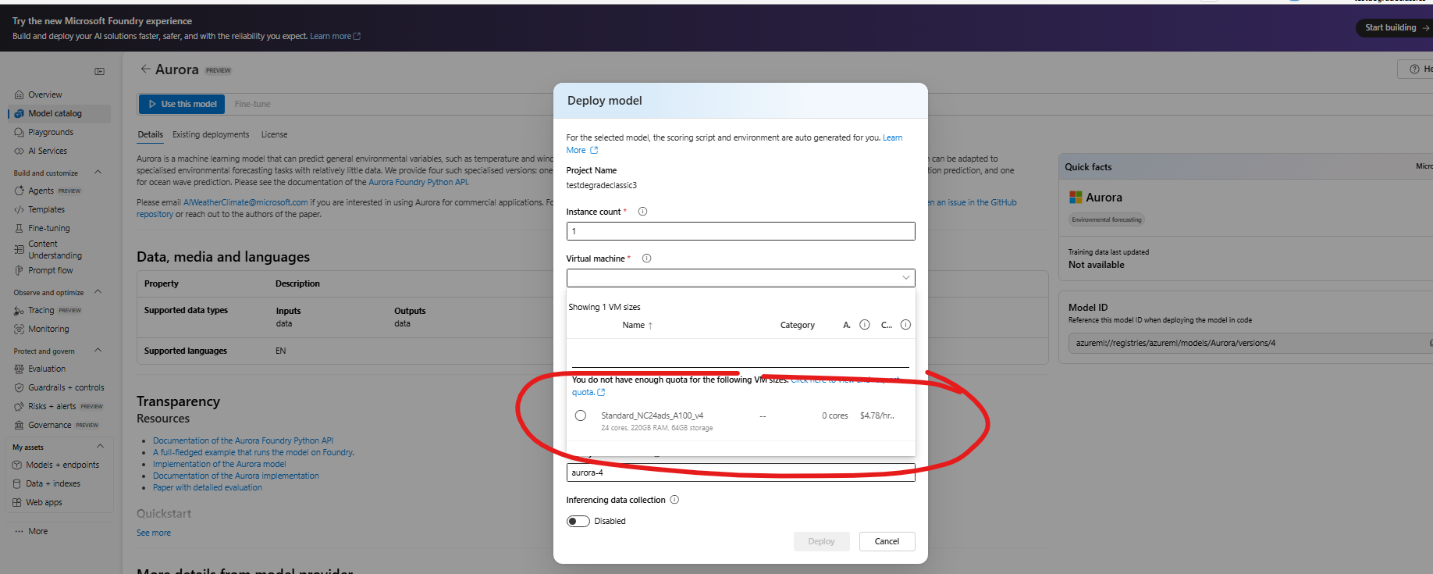This screenshot has width=1433, height=574.
Task: Open Playgrounds from the sidebar
Action: pos(51,132)
